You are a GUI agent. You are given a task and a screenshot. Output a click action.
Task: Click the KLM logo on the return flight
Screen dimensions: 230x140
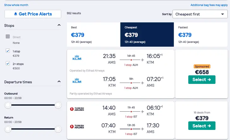77,80
